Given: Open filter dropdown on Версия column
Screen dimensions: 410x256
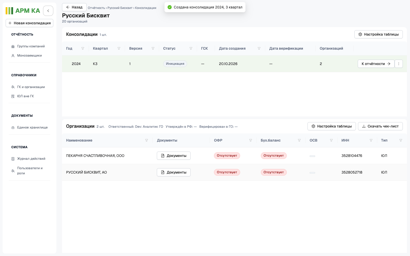Looking at the screenshot, I should (x=153, y=48).
